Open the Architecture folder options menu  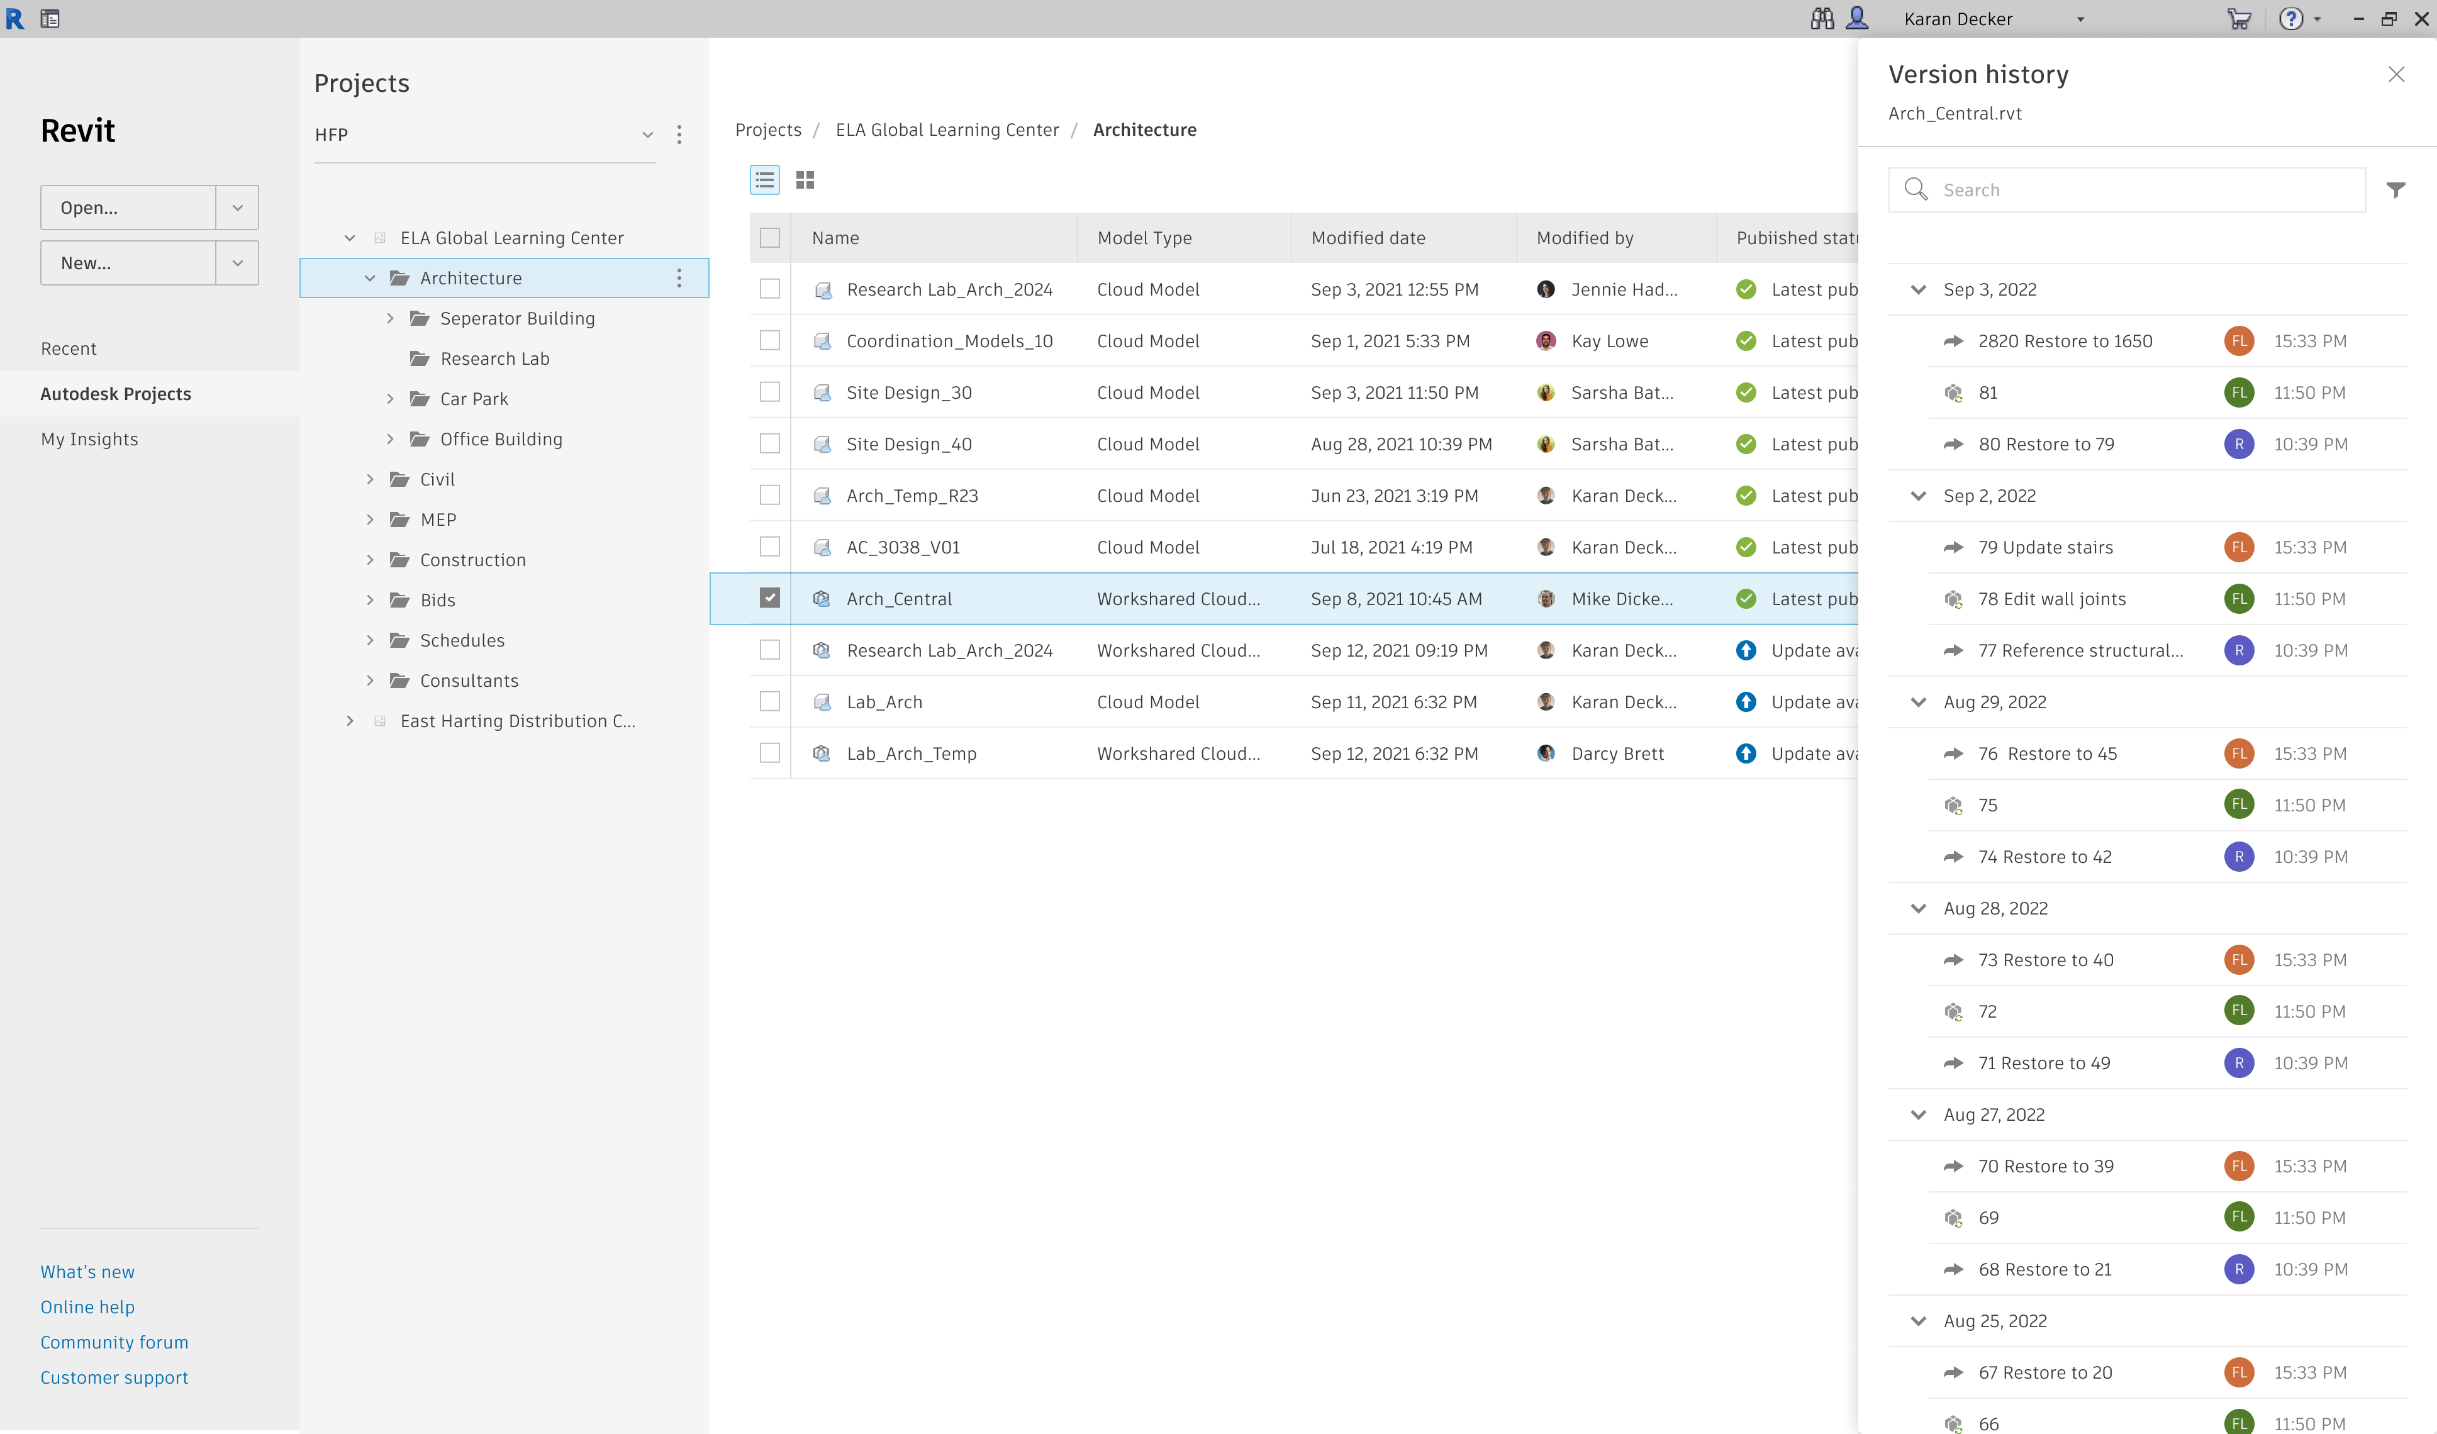coord(679,277)
